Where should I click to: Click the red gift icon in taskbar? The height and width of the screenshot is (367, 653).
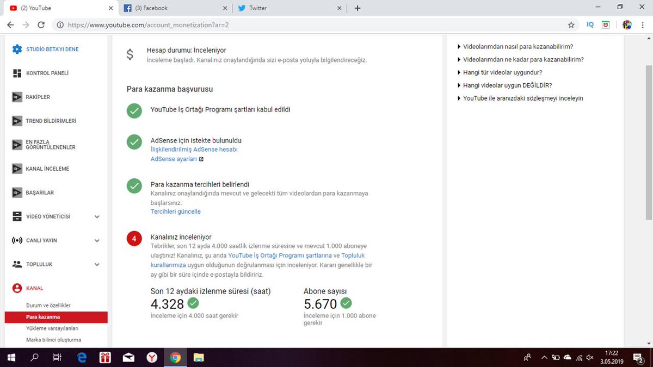coord(105,357)
